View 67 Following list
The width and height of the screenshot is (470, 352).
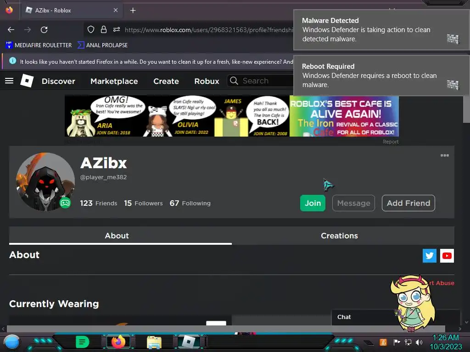(190, 203)
